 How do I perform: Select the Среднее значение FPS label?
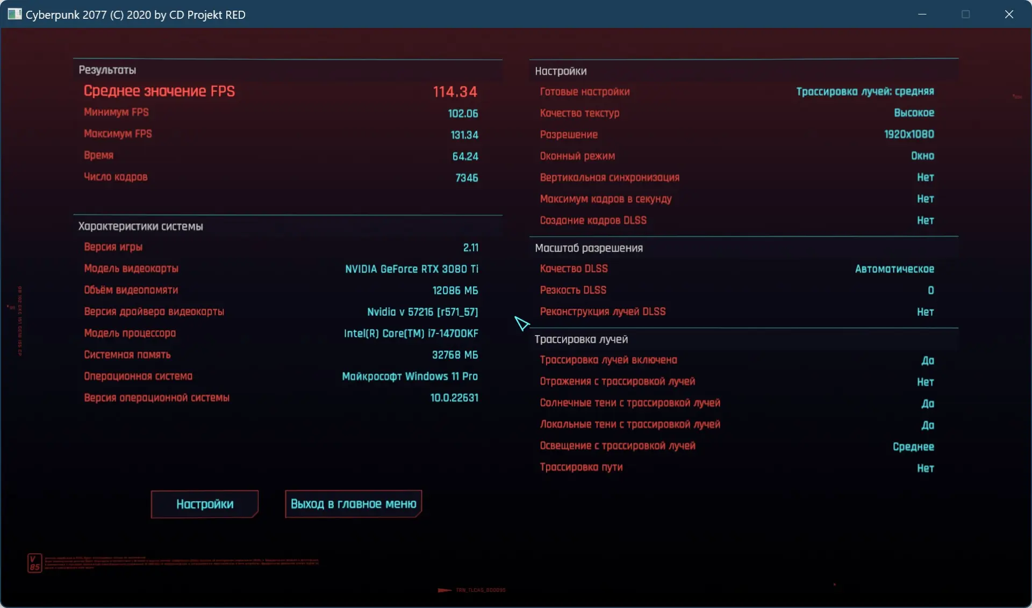159,91
